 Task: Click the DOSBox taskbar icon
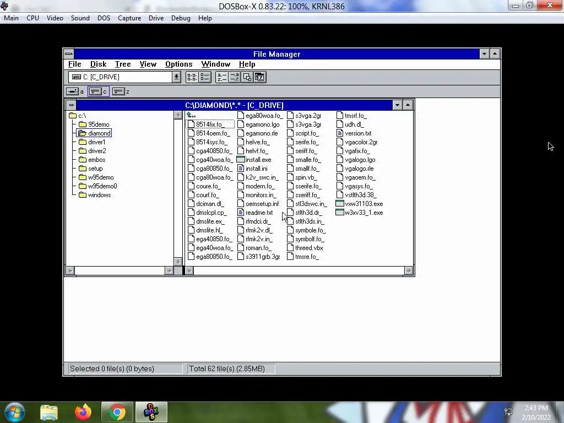pos(151,413)
